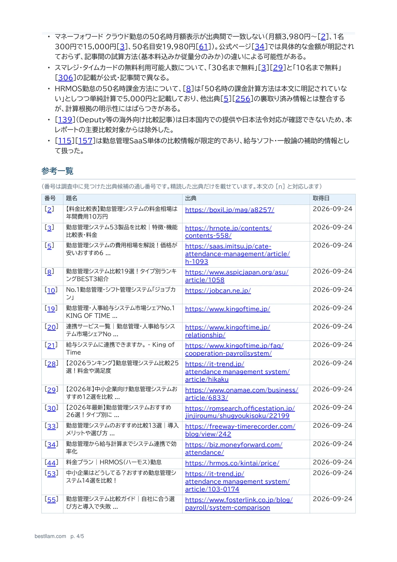Click reference number [29] in table
397x562 pixels.
51,390
